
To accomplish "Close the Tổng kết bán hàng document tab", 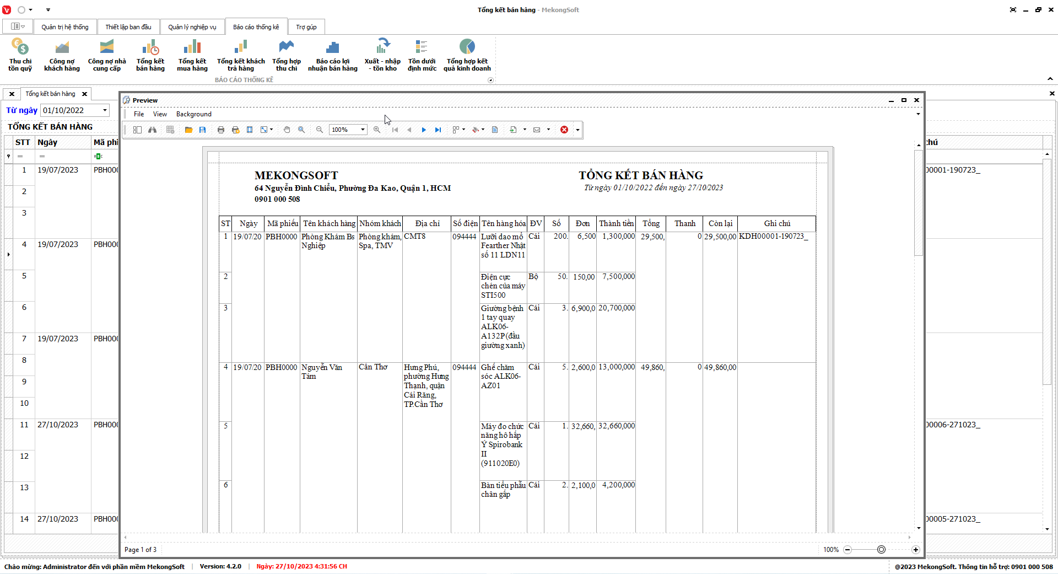I will click(84, 94).
